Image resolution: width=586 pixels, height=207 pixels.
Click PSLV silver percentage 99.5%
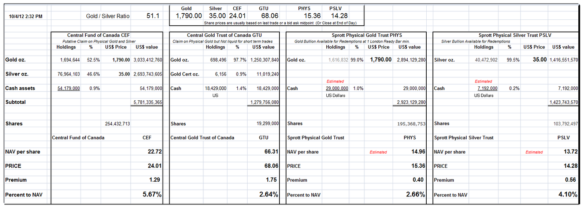click(513, 60)
